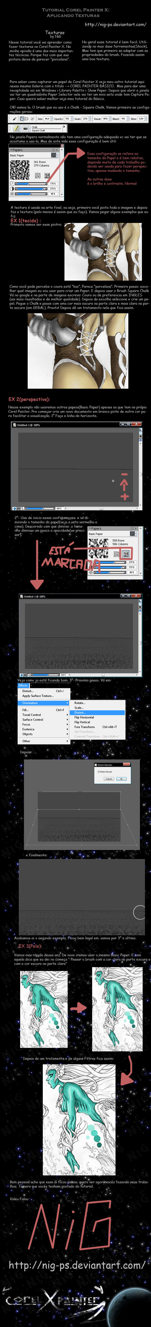Select the Square Chalk brush variant name
Viewport: 151px width, 1327px height.
click(x=39, y=130)
